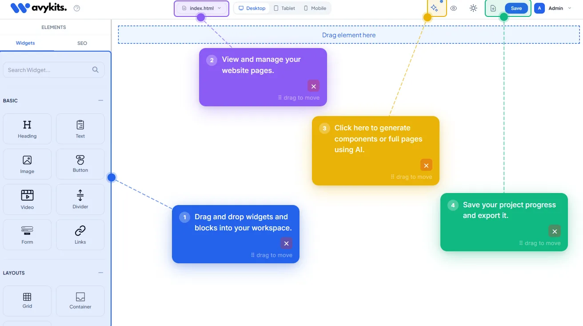Image resolution: width=583 pixels, height=326 pixels.
Task: Switch to Mobile view
Action: (315, 8)
